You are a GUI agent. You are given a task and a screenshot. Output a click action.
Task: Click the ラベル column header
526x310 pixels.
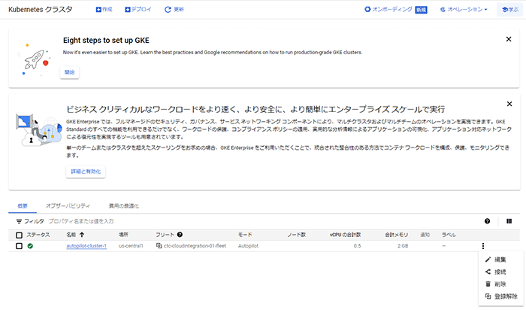[449, 235]
